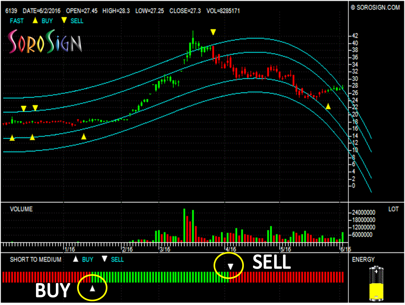Open the SOROSIGN.COM copyright link
Image resolution: width=405 pixels, height=305 pixels.
(x=375, y=8)
